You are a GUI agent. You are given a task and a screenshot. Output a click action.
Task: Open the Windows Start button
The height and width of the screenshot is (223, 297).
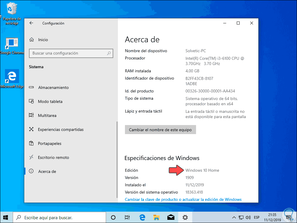click(6, 217)
